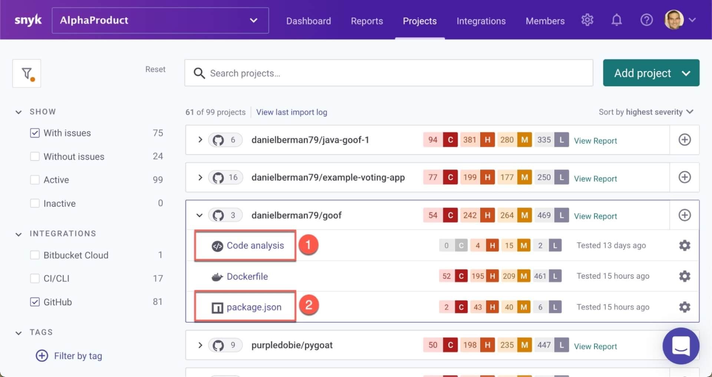Open the chat support bubble

(681, 346)
